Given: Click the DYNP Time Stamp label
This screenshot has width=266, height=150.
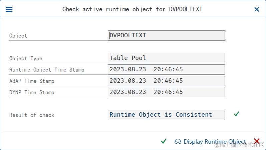Looking at the screenshot, I should click(x=32, y=92).
